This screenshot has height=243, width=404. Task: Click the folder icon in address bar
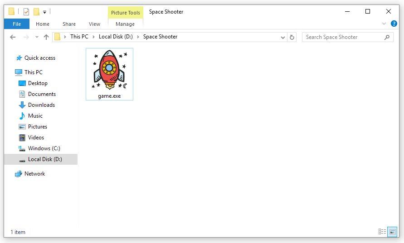click(x=57, y=37)
